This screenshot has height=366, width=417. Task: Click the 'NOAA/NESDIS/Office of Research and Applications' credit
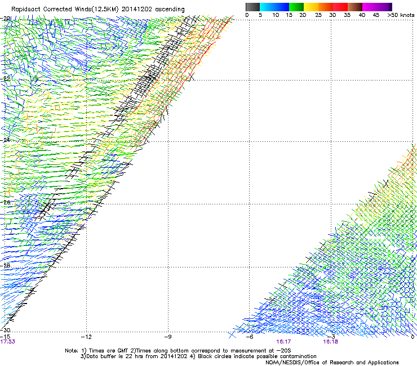(x=332, y=363)
